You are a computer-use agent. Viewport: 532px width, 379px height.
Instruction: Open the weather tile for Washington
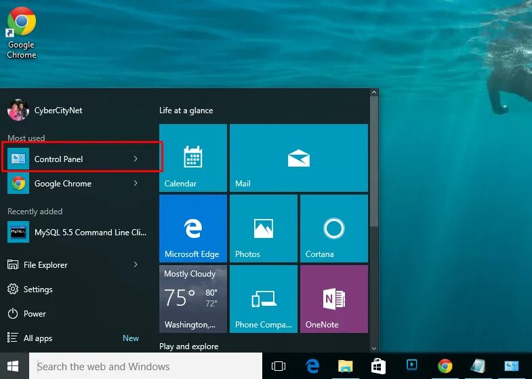click(x=192, y=299)
